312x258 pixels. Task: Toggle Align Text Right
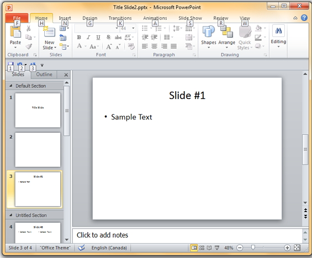(164, 46)
